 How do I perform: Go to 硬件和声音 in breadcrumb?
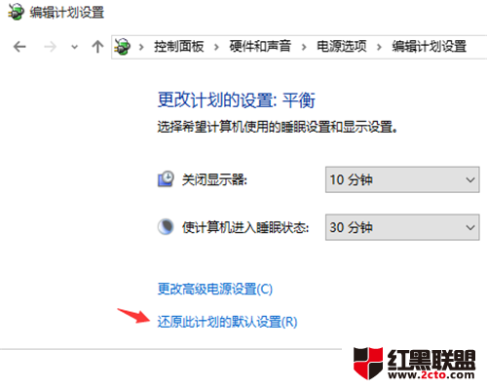coord(260,46)
